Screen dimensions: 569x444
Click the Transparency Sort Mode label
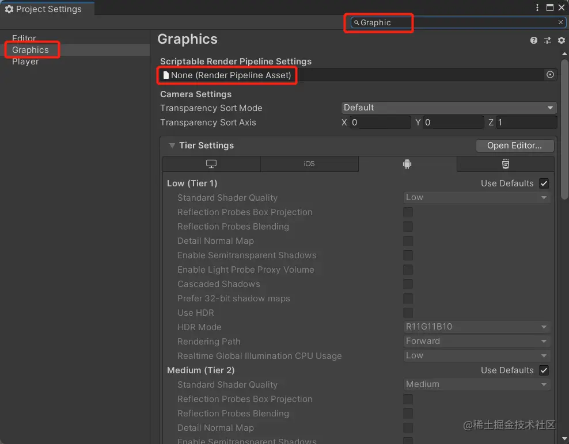point(211,108)
